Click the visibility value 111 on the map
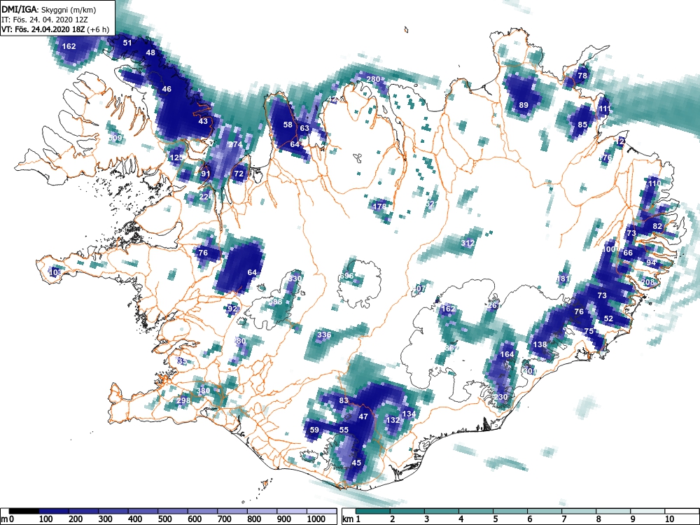Viewport: 700px width, 525px height. (x=605, y=109)
